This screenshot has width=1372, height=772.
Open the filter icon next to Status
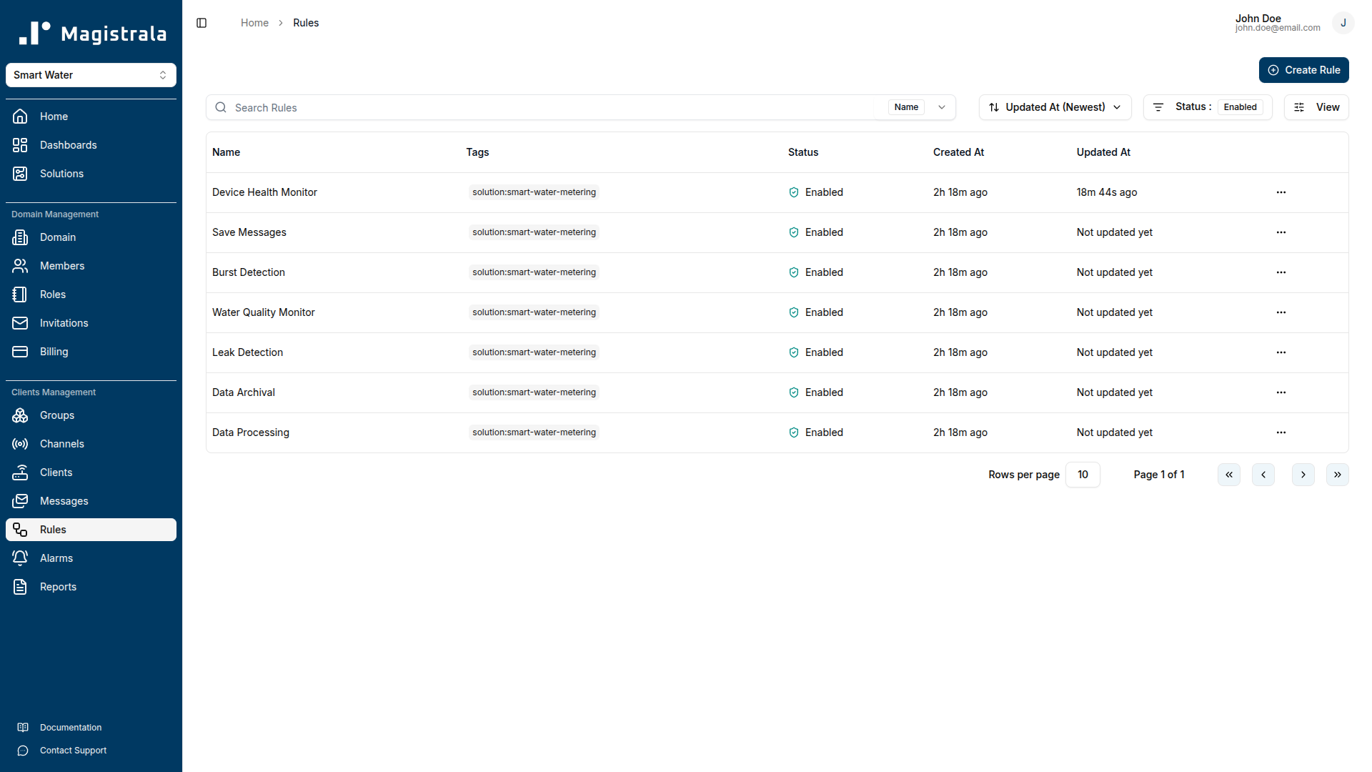click(1159, 107)
